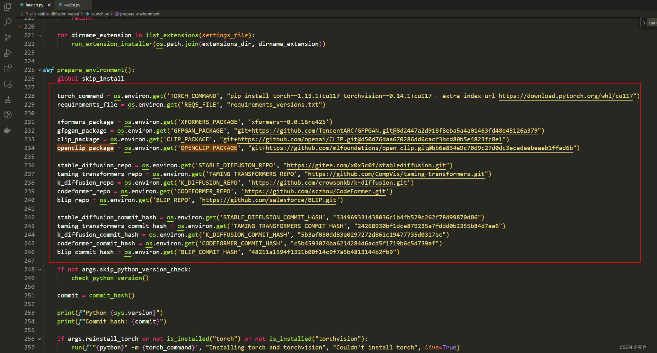Fold the if block at line 256

pyautogui.click(x=40, y=339)
